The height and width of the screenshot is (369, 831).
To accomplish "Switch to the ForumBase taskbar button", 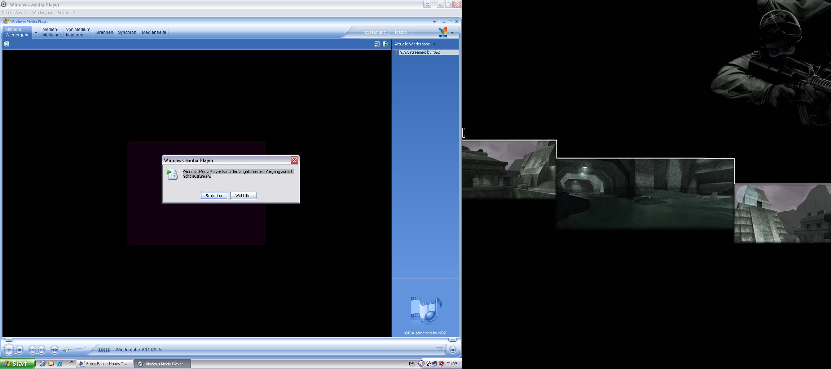I will pyautogui.click(x=105, y=364).
